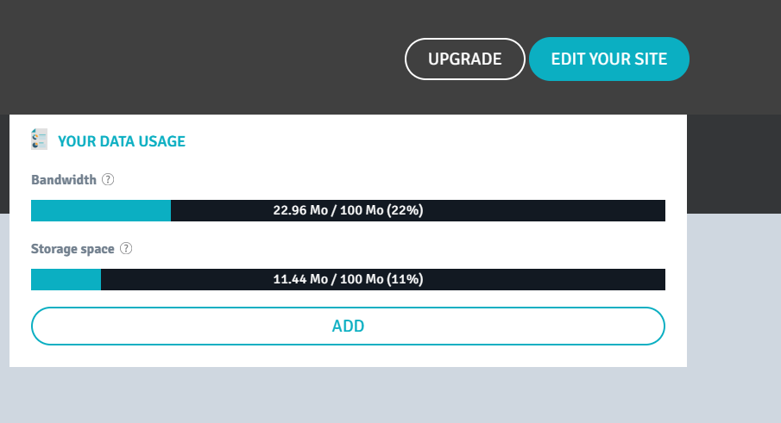Screen dimensions: 781x423
Task: Click the ADD button under storage space
Action: point(348,326)
